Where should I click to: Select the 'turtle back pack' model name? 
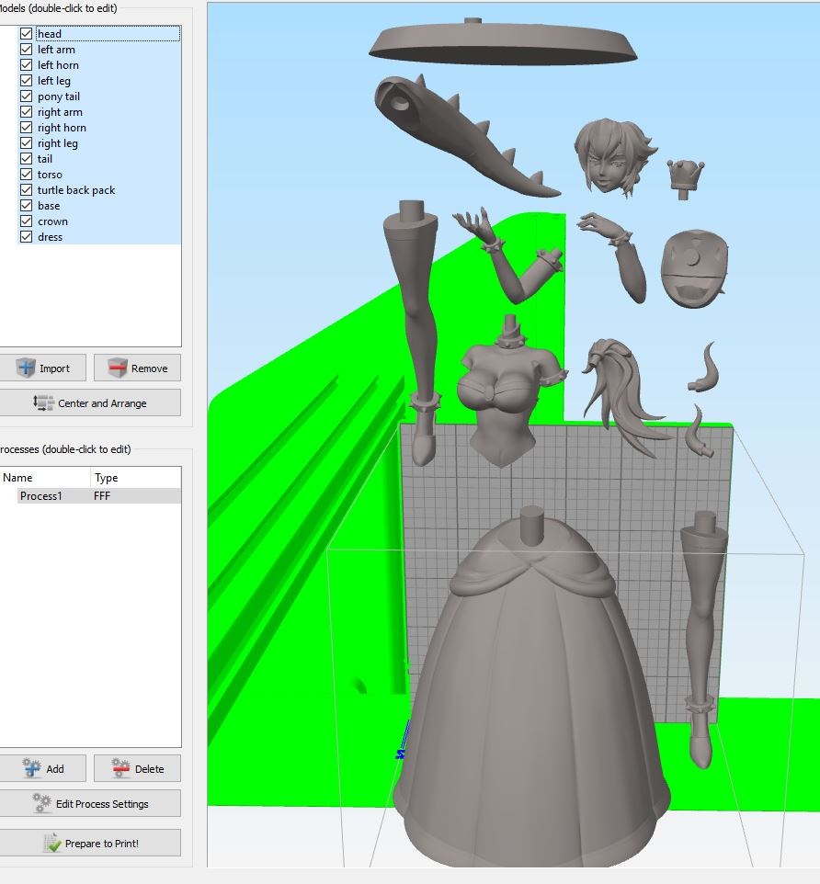click(x=76, y=190)
